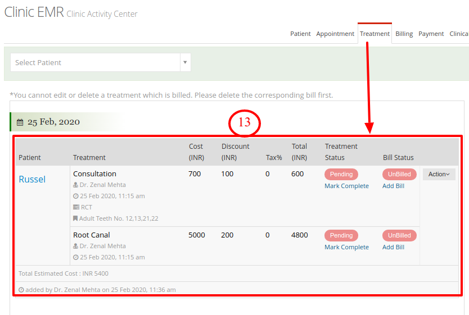Click the Pending badge for Root Canal

pos(341,235)
